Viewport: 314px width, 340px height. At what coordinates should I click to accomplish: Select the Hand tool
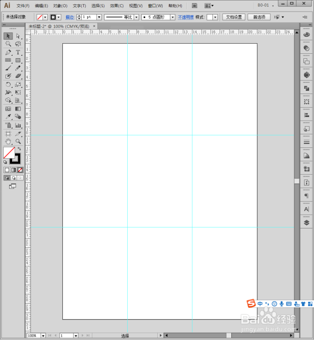tap(8, 142)
